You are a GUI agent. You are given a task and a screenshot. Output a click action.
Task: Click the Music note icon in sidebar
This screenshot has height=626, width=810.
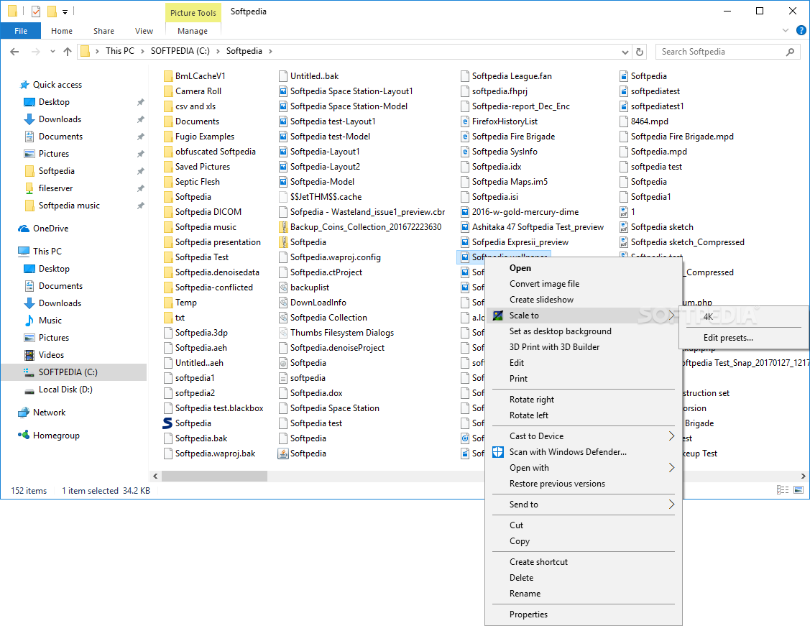[29, 321]
